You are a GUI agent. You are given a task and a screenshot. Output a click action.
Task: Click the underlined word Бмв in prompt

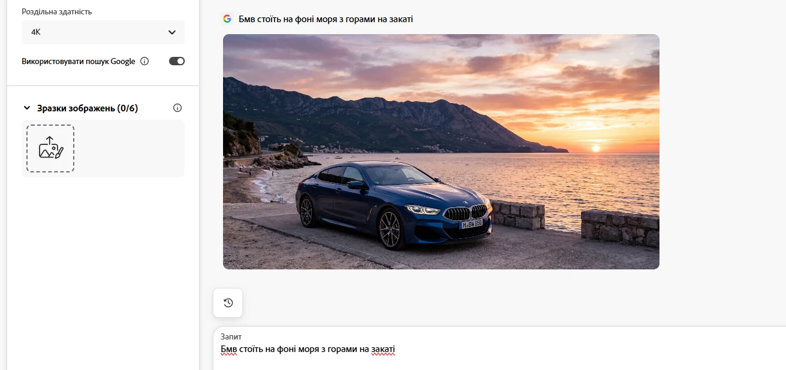coord(228,349)
